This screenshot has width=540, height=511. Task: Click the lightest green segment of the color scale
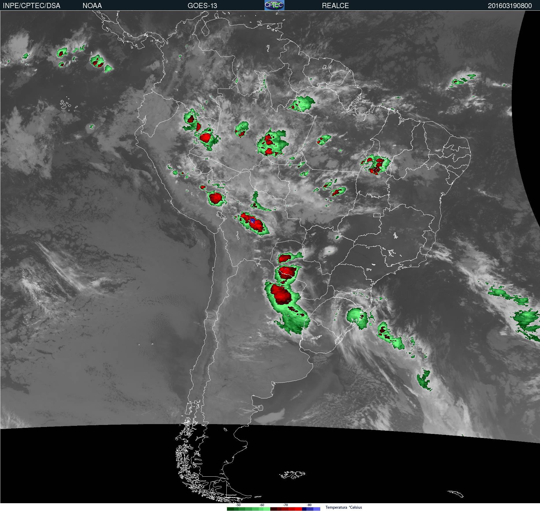(x=267, y=509)
